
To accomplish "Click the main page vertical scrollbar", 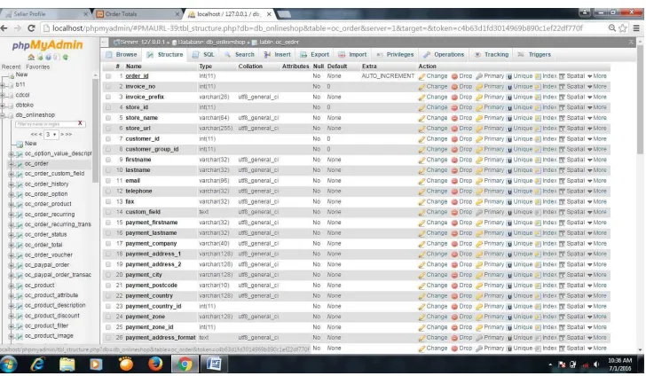I will click(x=640, y=98).
